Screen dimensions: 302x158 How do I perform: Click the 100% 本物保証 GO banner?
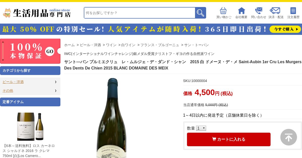coord(30,51)
